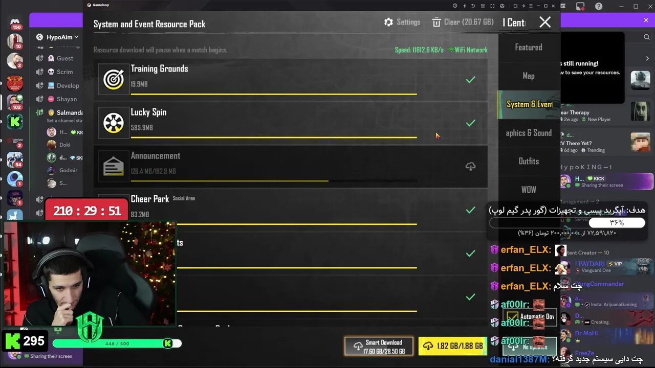This screenshot has height=368, width=655.
Task: Click the Announcement pack icon
Action: (114, 167)
